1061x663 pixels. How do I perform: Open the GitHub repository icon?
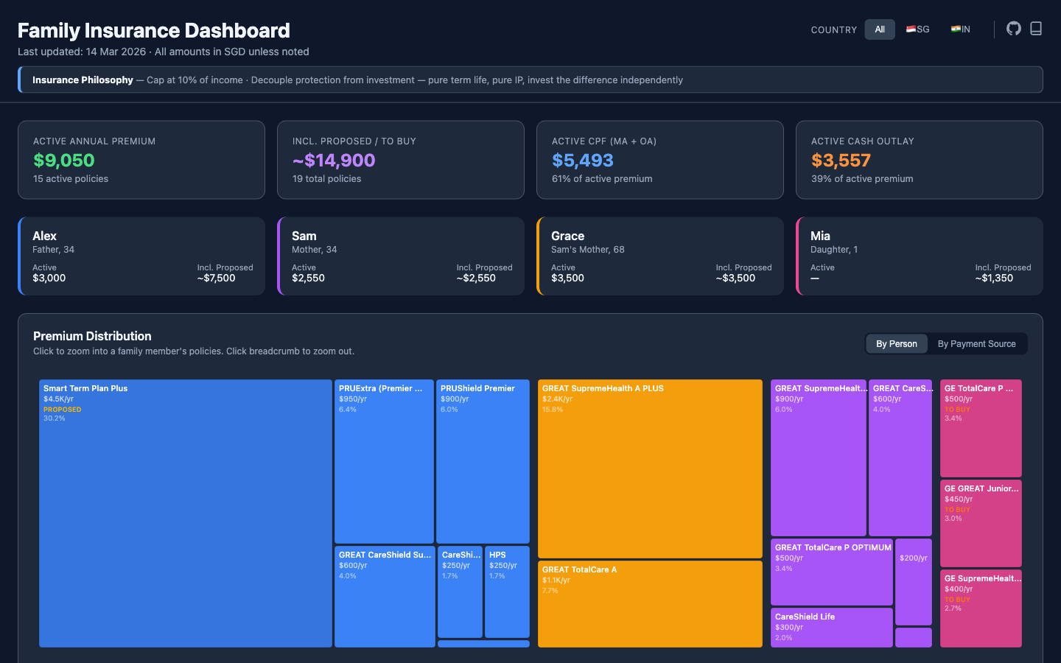coord(1013,28)
